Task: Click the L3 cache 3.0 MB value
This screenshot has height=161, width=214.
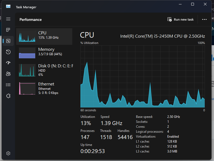Action: [x=172, y=151]
